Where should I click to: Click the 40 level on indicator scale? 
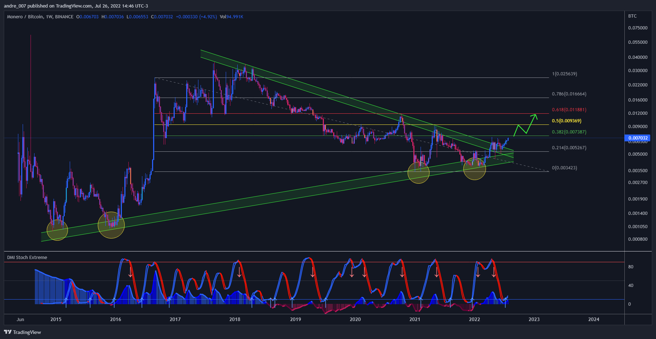tap(631, 286)
